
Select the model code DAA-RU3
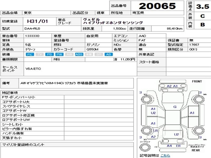point(32,29)
